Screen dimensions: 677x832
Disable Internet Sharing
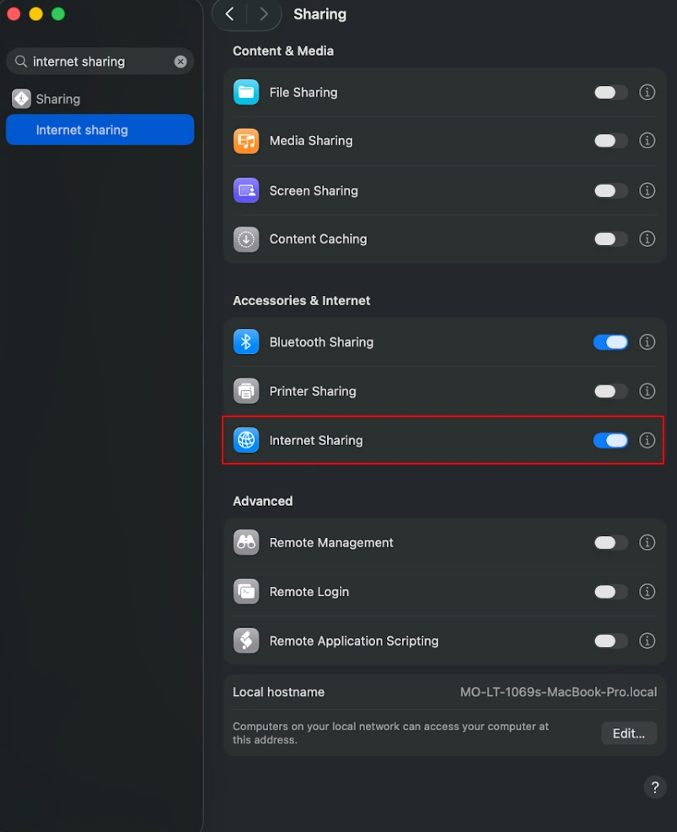tap(610, 440)
